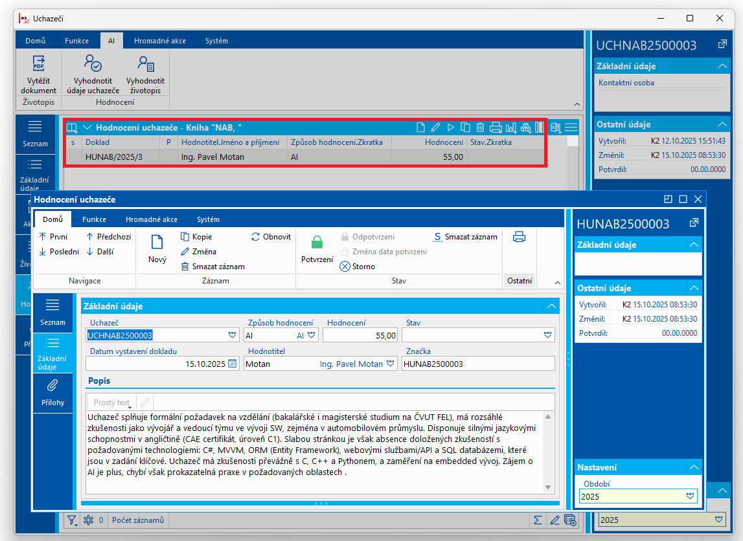The height and width of the screenshot is (541, 743).
Task: Open Prostý text format dropdown
Action: pos(112,403)
